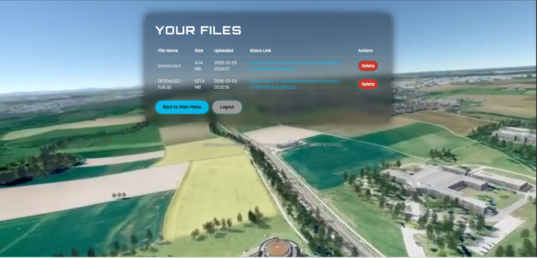Click the 4.74 MB size value
Viewport: 537px width, 258px height.
click(x=199, y=66)
